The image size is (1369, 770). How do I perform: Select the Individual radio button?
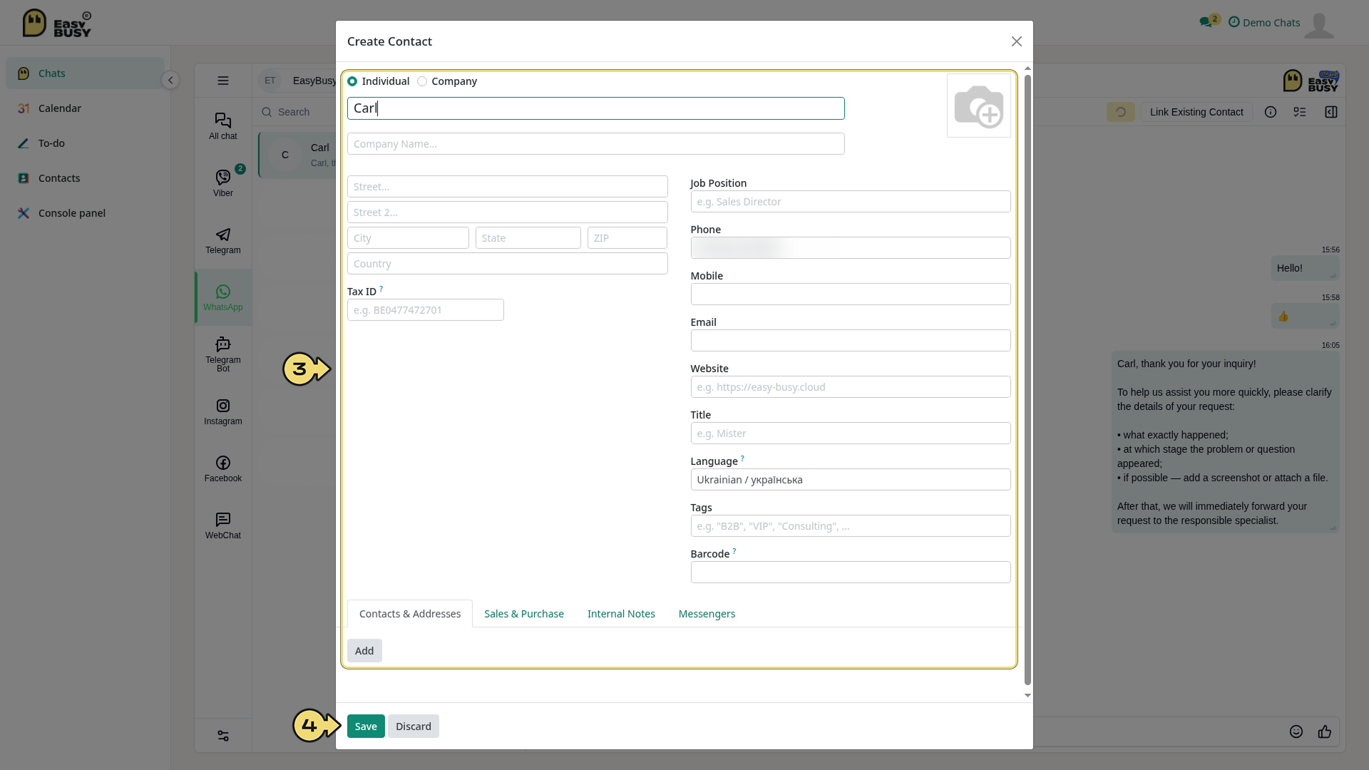click(x=352, y=81)
